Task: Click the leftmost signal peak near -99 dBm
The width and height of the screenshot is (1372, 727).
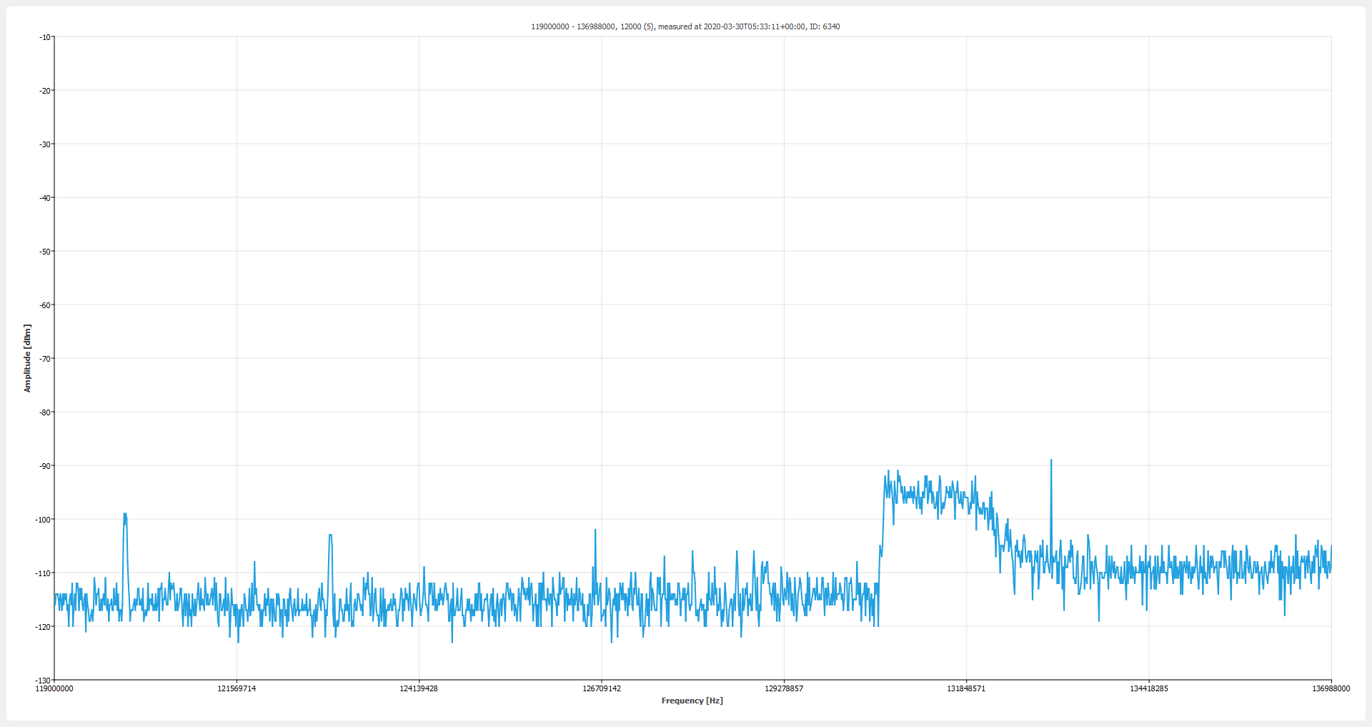Action: (x=125, y=515)
